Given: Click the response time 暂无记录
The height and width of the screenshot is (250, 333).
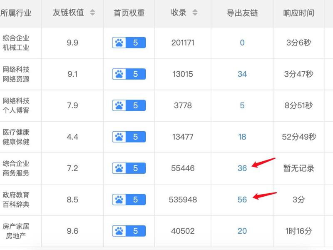Looking at the screenshot, I should click(x=298, y=168).
